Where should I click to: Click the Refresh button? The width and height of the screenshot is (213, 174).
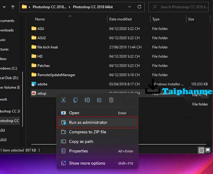point(139,7)
